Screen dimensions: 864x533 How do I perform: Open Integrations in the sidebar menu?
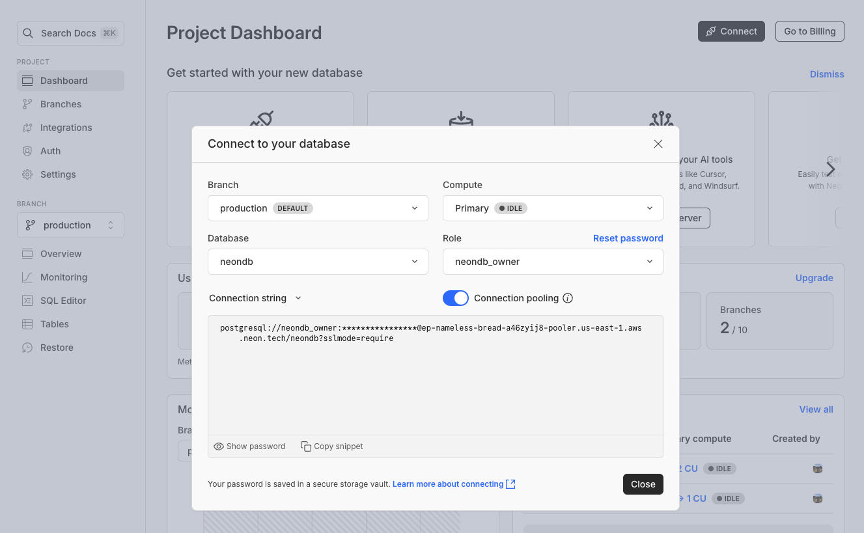point(70,128)
